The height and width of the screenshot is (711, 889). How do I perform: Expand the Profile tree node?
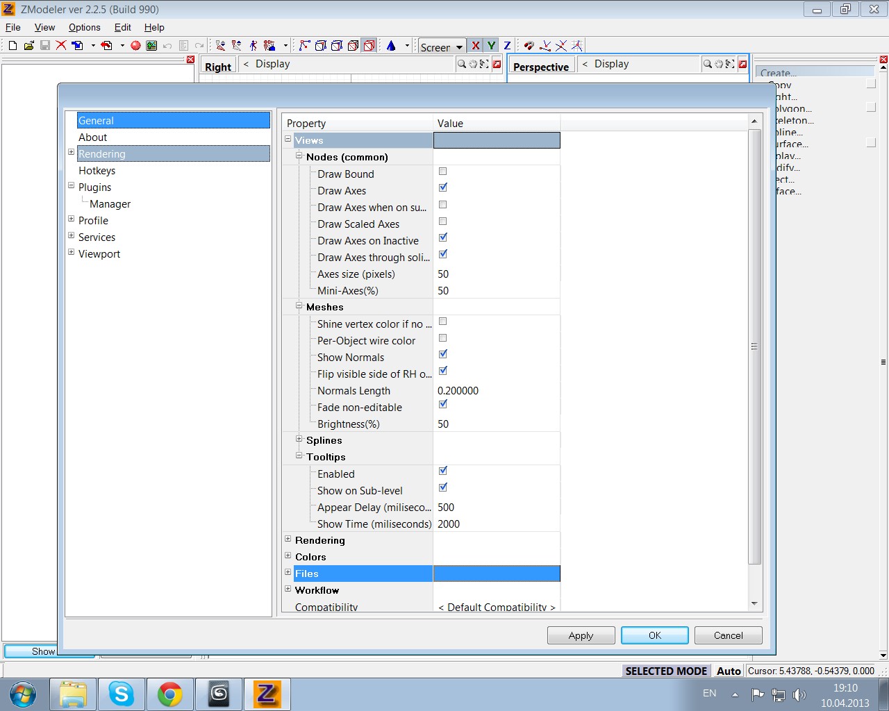[x=71, y=219]
